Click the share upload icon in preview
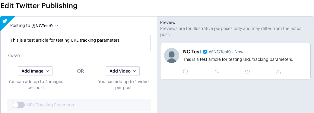314x113 pixels. point(278,72)
